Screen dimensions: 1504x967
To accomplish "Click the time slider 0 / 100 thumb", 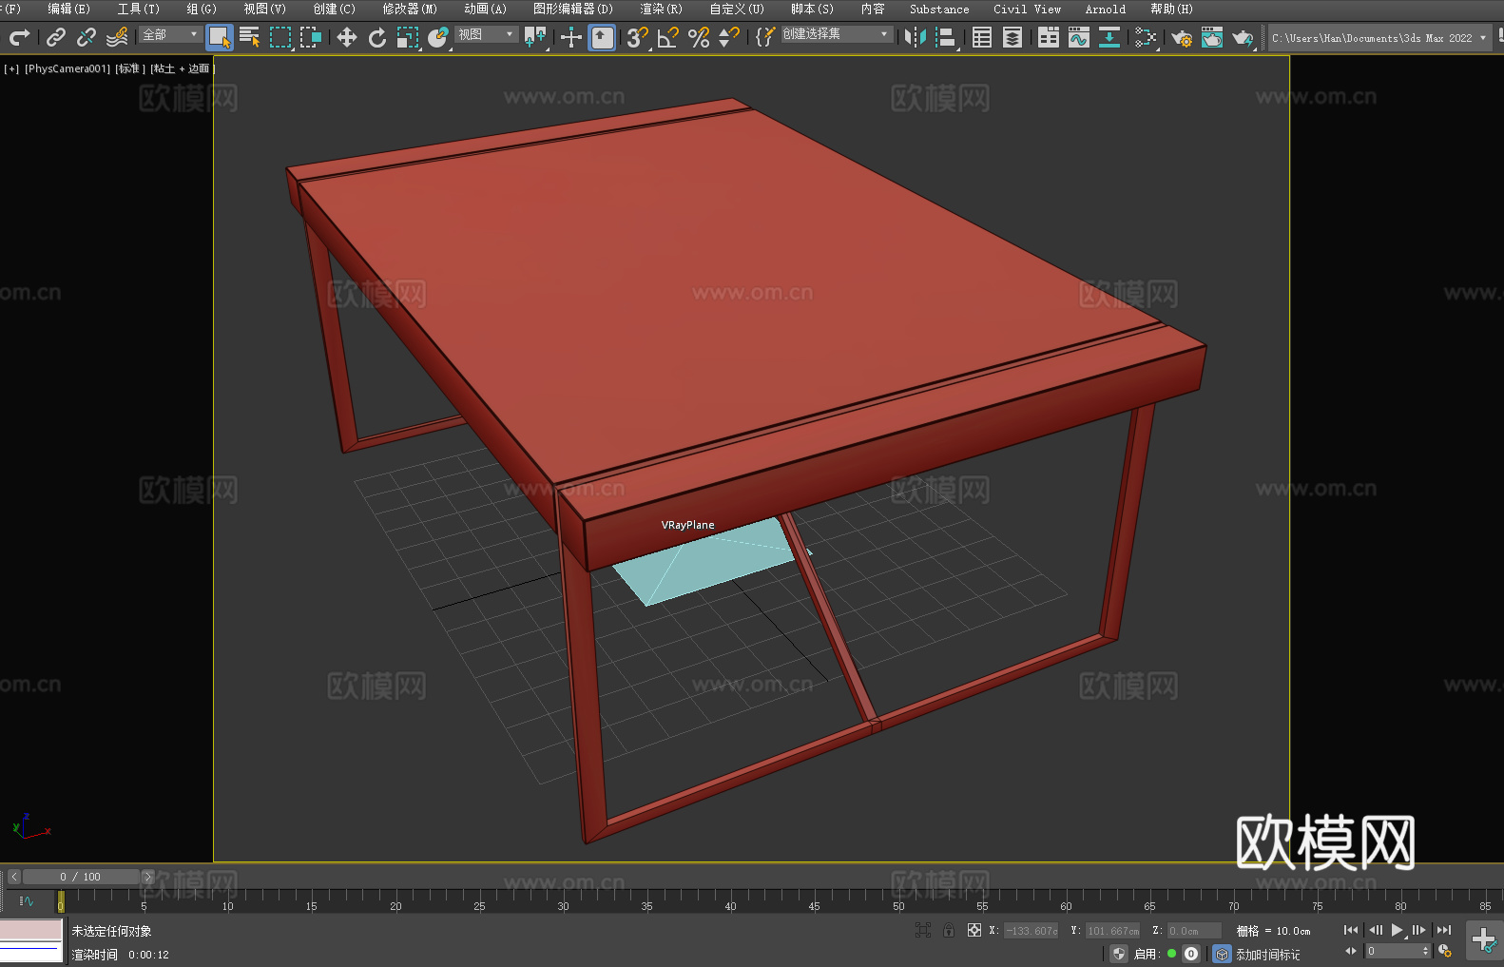I will (81, 877).
